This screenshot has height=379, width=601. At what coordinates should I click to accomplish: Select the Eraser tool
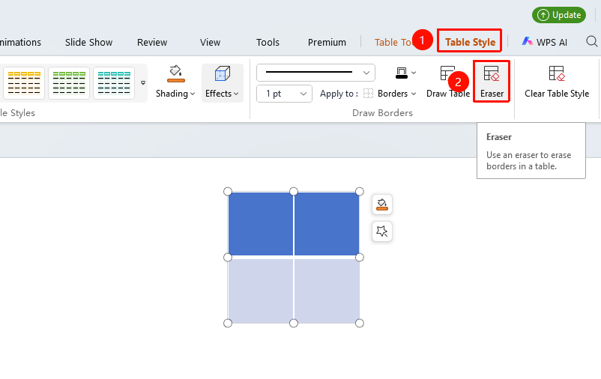[x=492, y=82]
